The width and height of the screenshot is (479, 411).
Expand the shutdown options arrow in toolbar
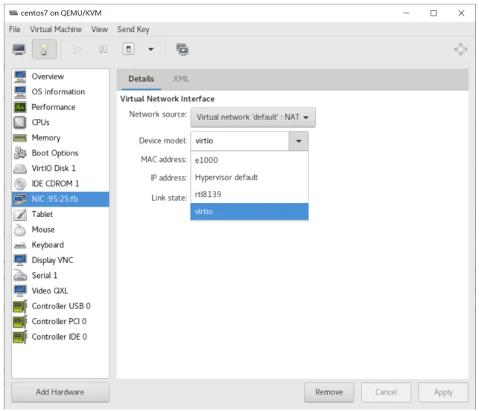pos(150,49)
